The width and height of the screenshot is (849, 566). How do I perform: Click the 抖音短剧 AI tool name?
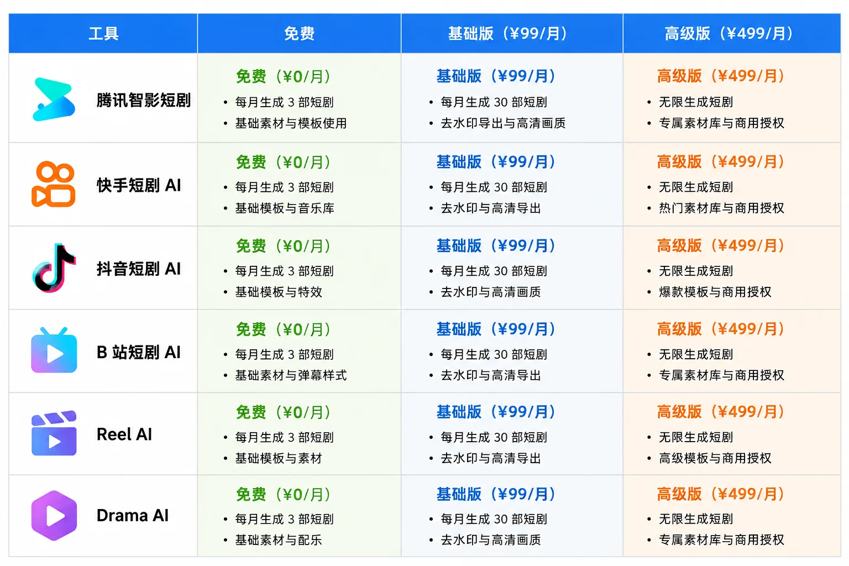139,269
